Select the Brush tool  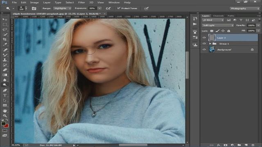tap(5, 55)
